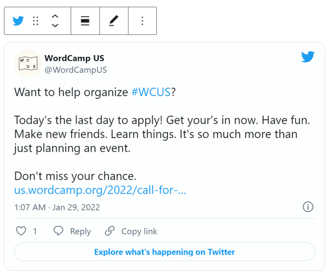Select the Edit URL pencil icon

pos(114,21)
